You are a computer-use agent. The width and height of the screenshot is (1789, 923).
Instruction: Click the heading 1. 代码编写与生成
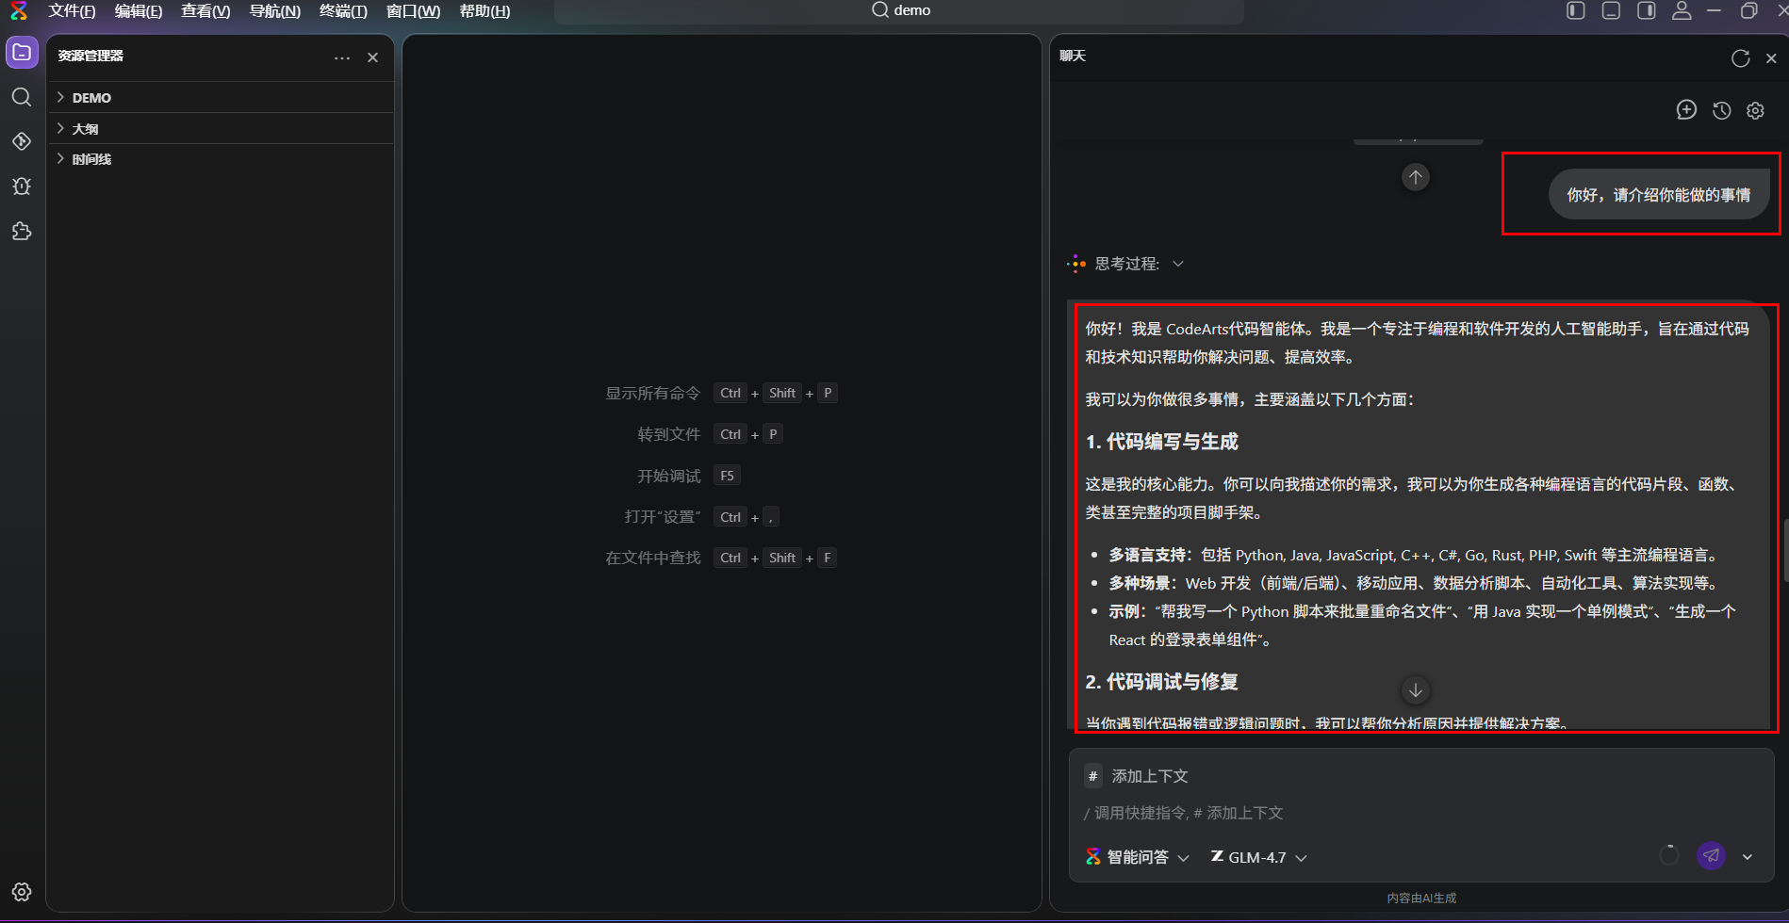(1161, 442)
